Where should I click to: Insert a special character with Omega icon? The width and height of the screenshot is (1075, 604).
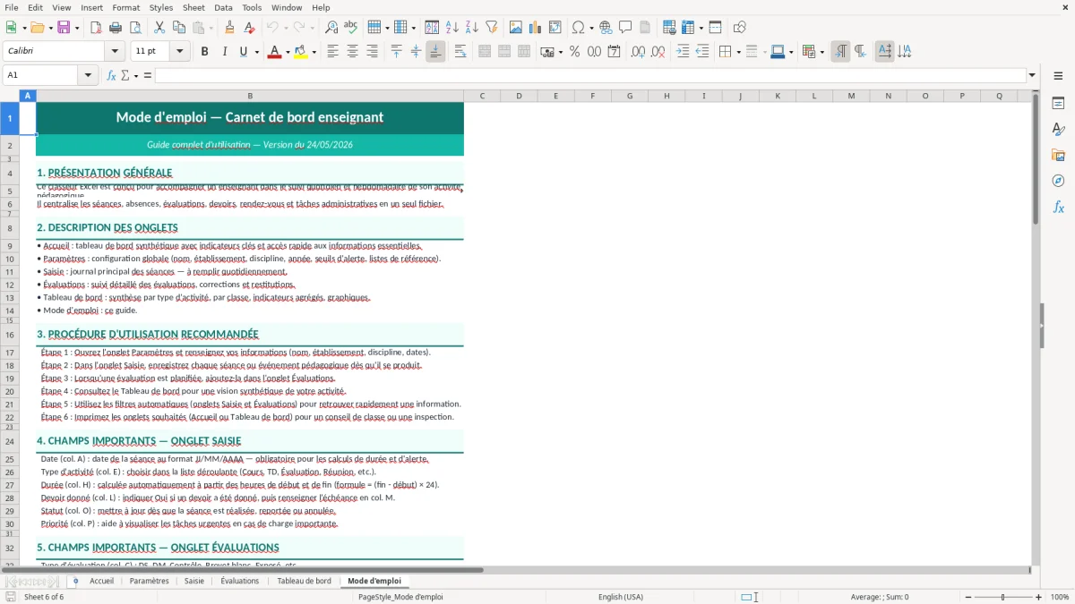pyautogui.click(x=578, y=28)
